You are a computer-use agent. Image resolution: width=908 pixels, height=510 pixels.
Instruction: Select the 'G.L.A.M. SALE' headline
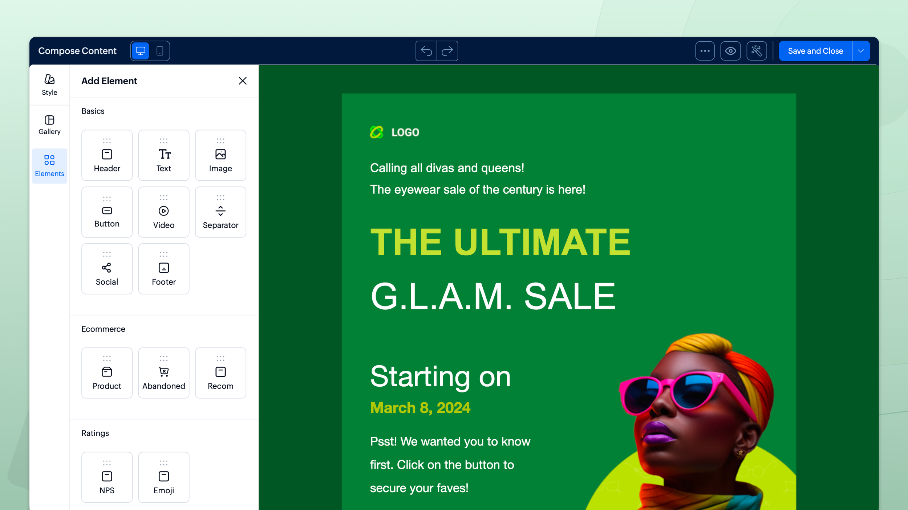click(x=493, y=296)
